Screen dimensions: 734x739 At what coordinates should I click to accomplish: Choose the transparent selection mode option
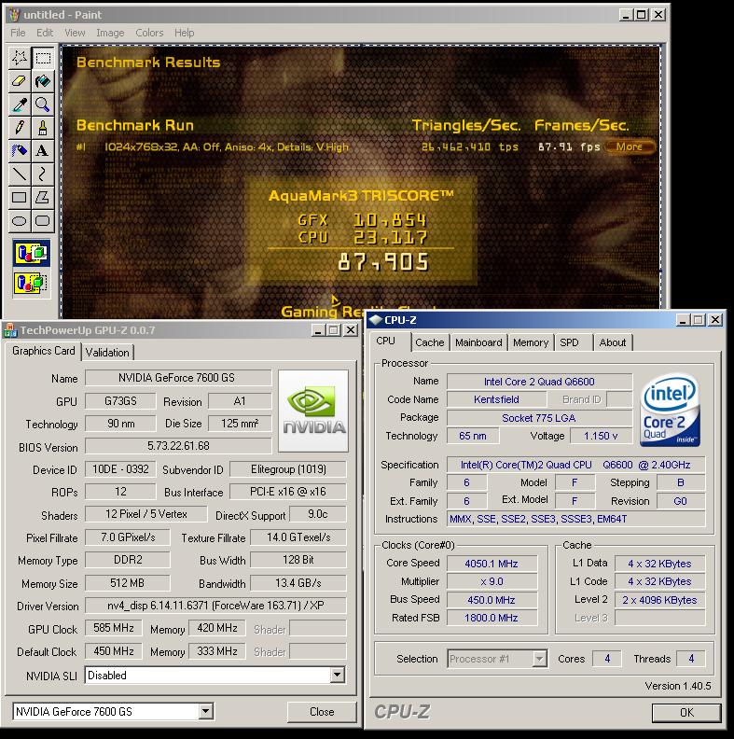(x=32, y=283)
